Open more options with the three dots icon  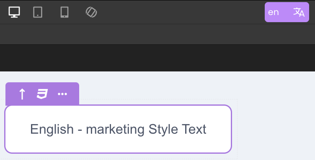point(62,94)
